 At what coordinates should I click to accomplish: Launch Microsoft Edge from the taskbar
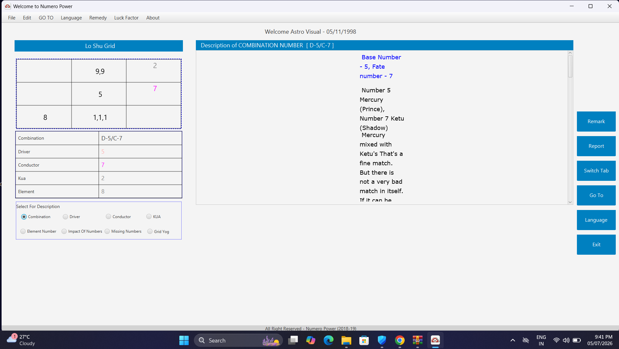coord(329,340)
